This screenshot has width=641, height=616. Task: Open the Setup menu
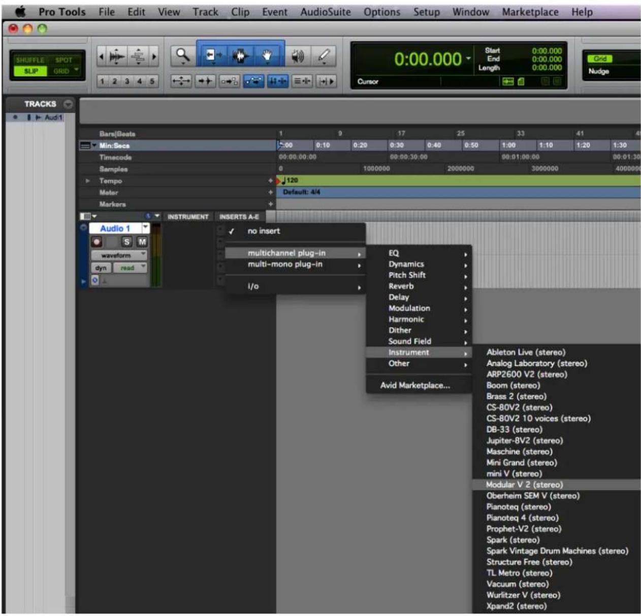(x=426, y=12)
